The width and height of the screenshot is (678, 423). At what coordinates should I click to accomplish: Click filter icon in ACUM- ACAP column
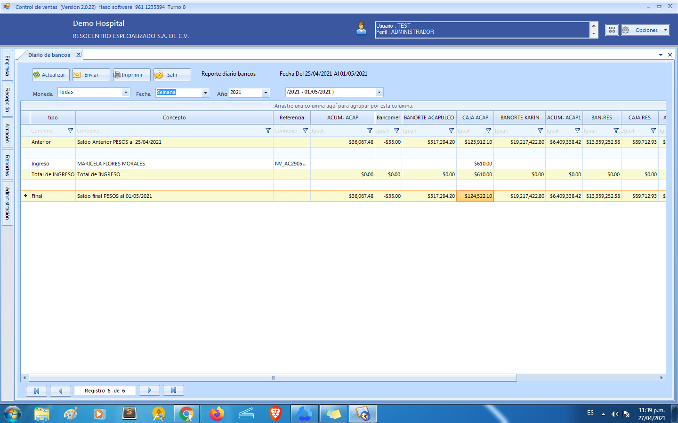(x=370, y=131)
